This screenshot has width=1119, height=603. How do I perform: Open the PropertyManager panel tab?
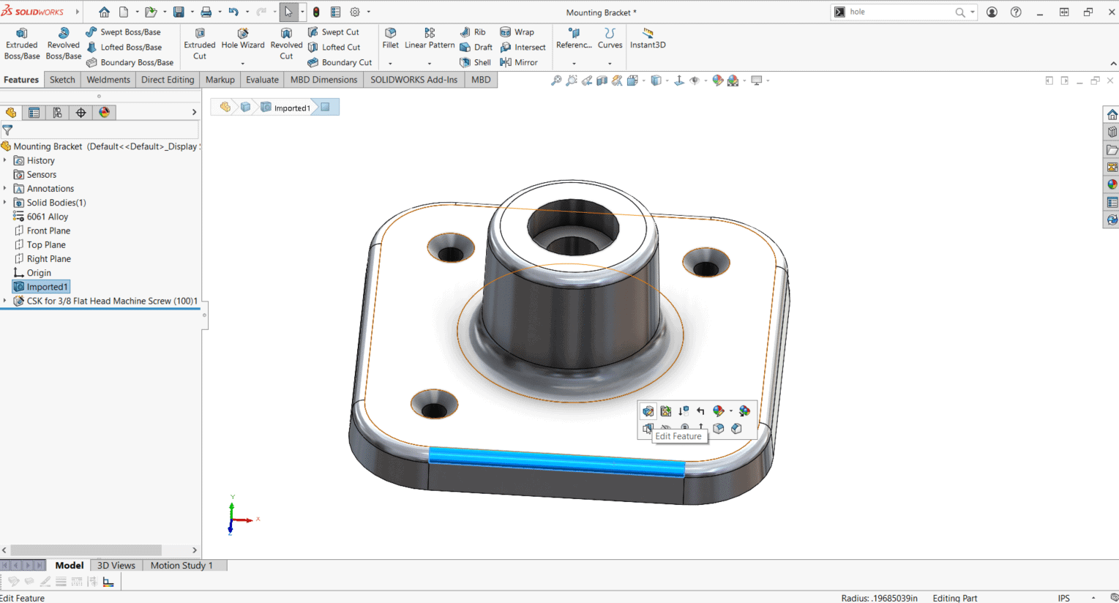(34, 113)
